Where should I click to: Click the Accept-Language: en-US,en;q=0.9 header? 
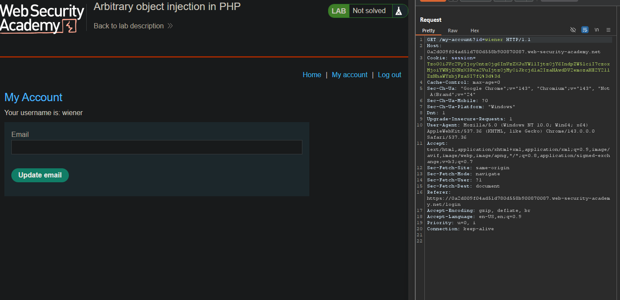point(474,217)
